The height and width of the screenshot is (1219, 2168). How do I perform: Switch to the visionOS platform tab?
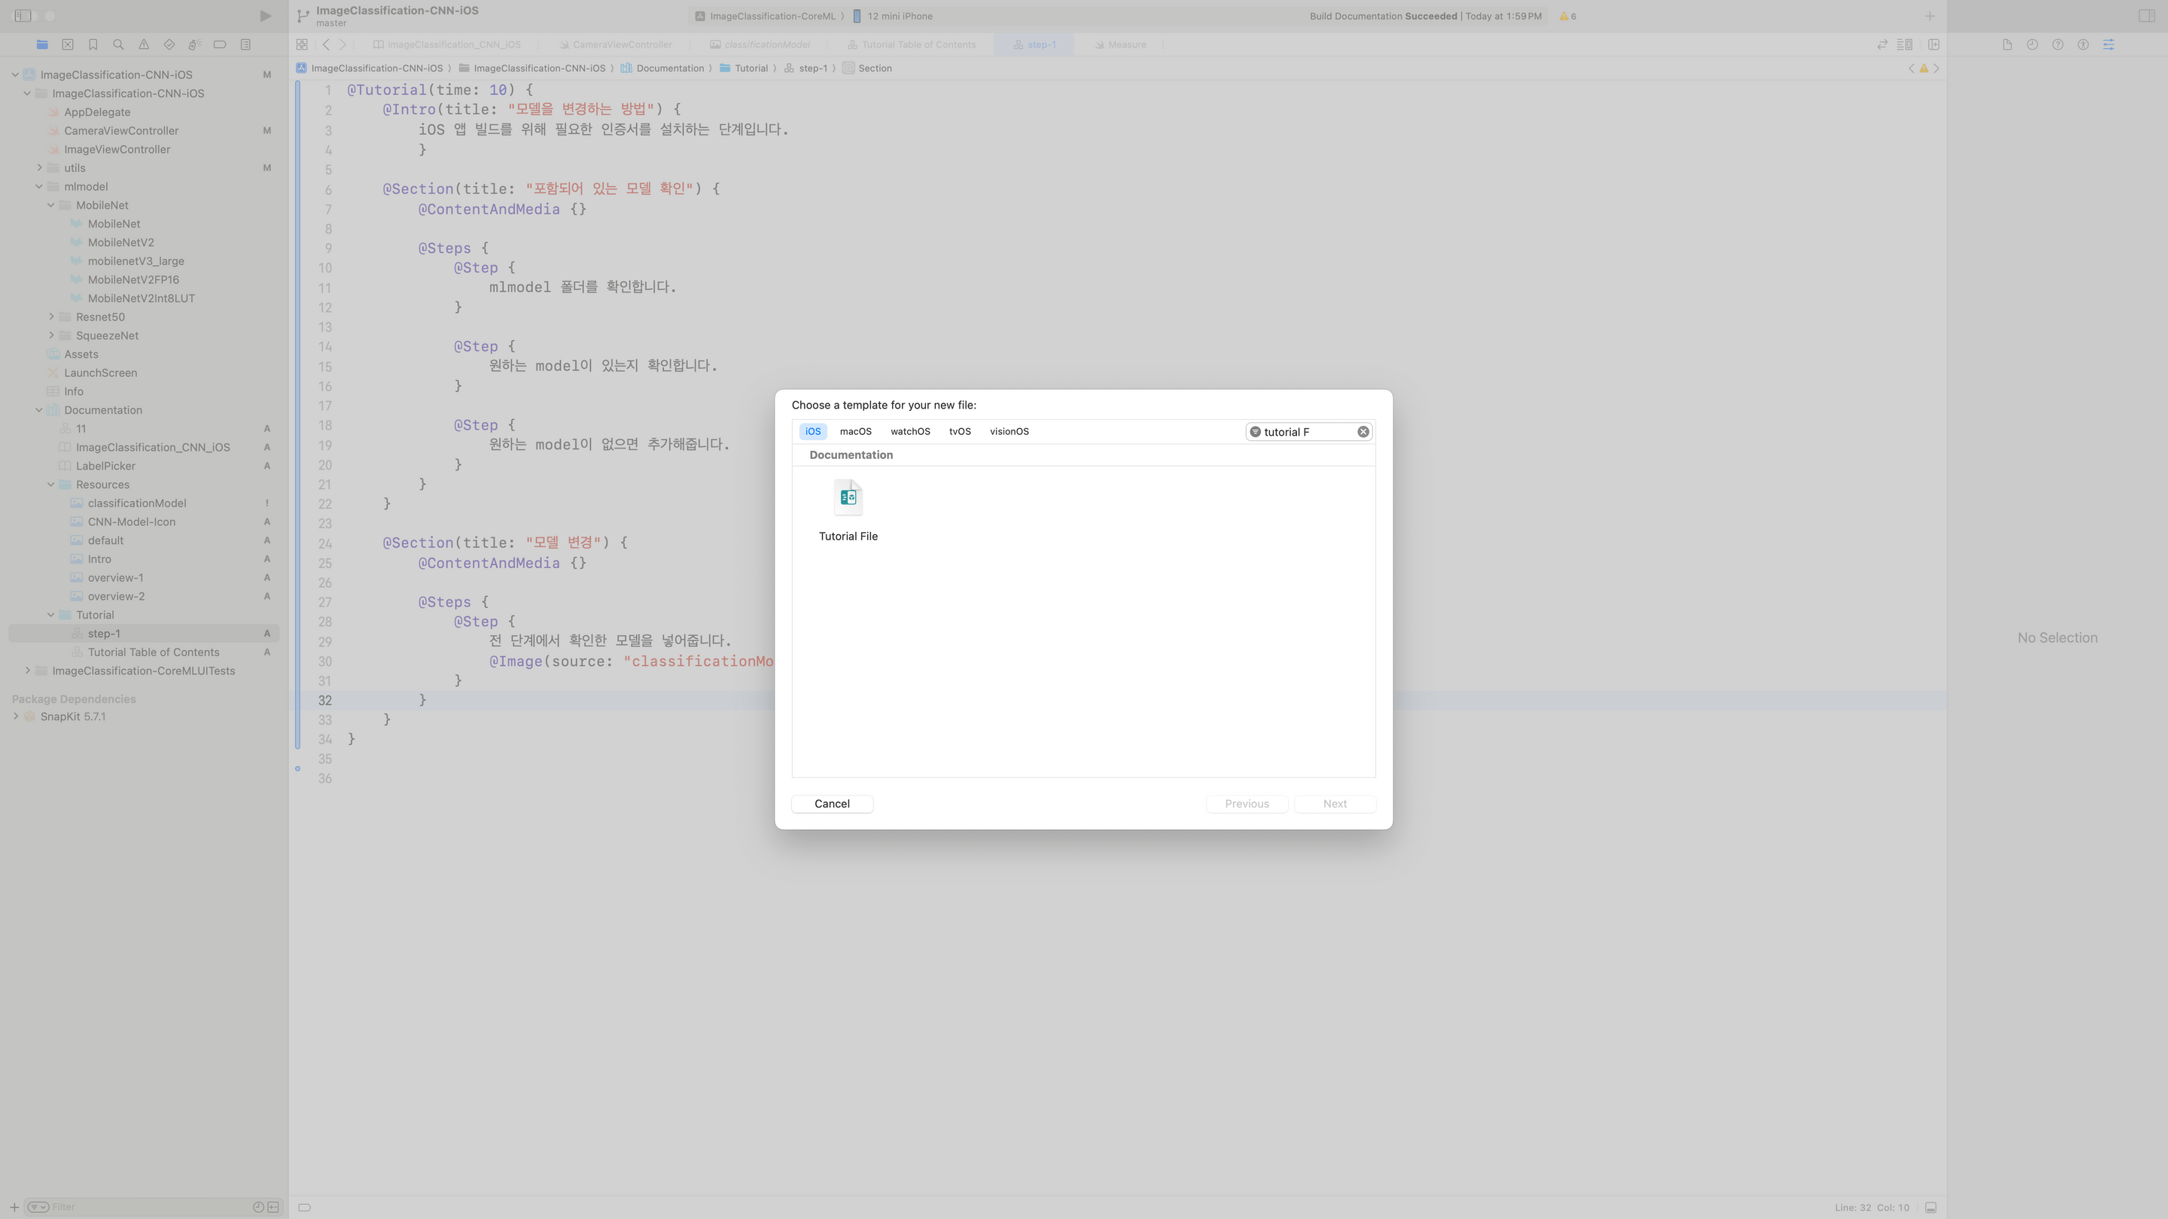point(1008,432)
